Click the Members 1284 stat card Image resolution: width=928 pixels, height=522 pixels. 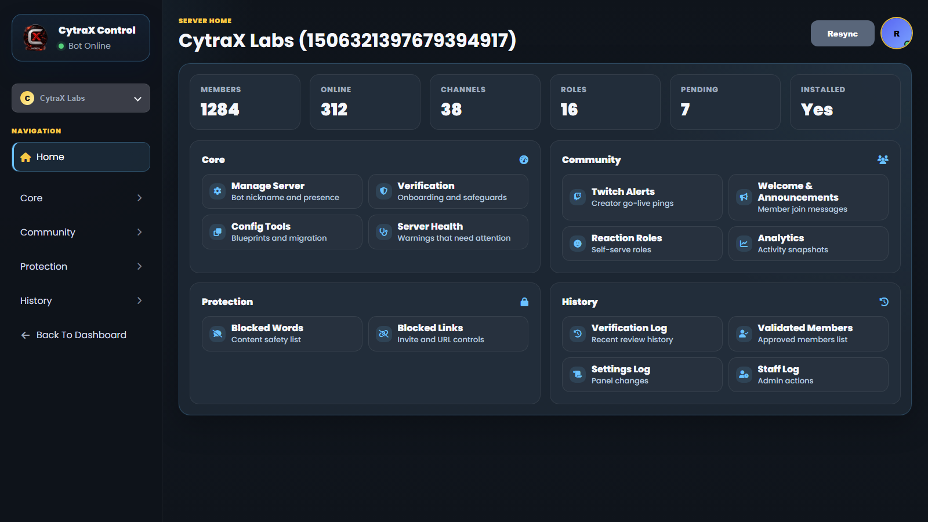coord(245,102)
